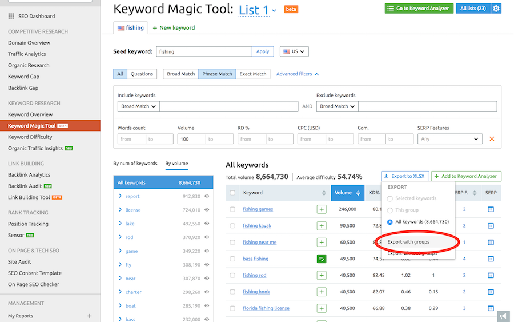514x322 pixels.
Task: Click the Include keywords text field
Action: pyautogui.click(x=229, y=106)
